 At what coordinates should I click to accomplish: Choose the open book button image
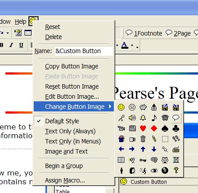pos(121,160)
